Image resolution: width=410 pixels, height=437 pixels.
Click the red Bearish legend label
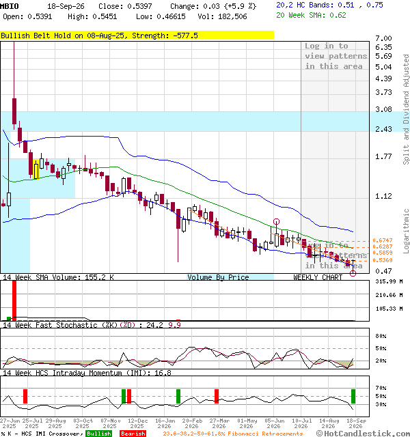(133, 434)
